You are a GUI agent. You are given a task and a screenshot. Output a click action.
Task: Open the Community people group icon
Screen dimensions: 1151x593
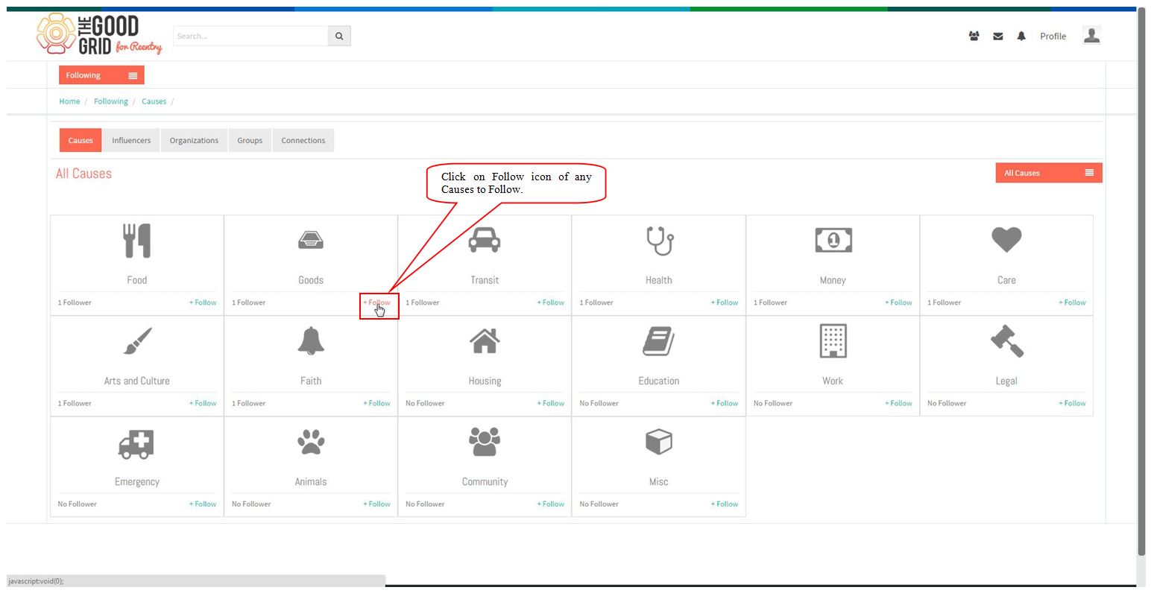coord(485,442)
